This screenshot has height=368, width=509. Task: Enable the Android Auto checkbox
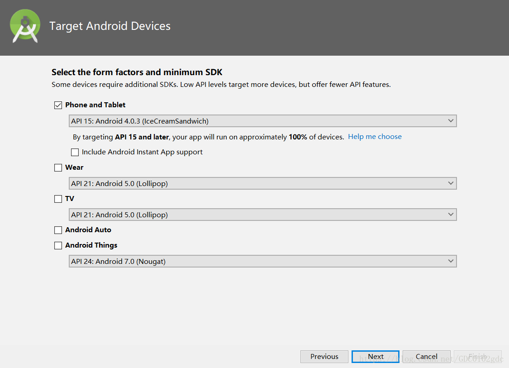coord(58,230)
